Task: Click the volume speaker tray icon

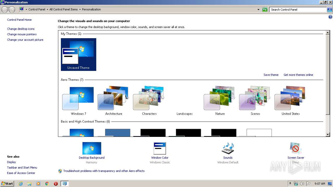Action: click(302, 184)
